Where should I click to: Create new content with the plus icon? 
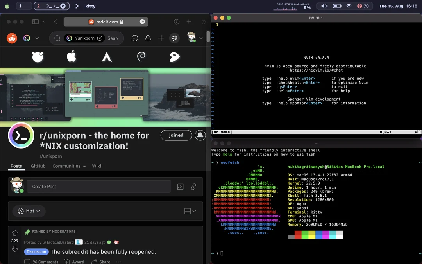tap(161, 38)
